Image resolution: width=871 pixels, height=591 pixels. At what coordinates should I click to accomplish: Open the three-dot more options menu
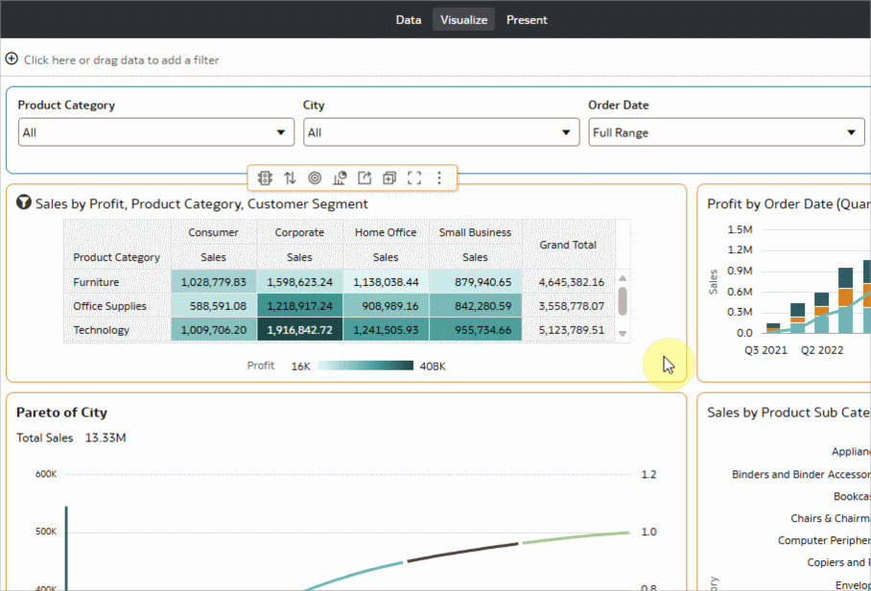(x=439, y=177)
